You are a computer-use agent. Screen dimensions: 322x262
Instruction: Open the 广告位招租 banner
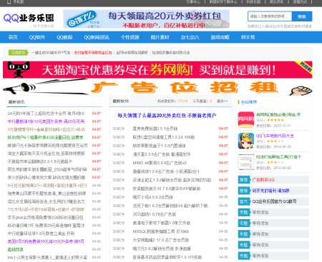157,87
